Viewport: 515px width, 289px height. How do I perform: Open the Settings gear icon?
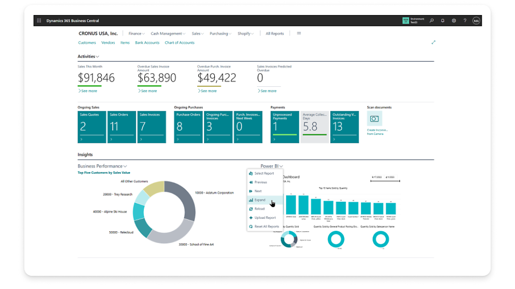point(454,21)
